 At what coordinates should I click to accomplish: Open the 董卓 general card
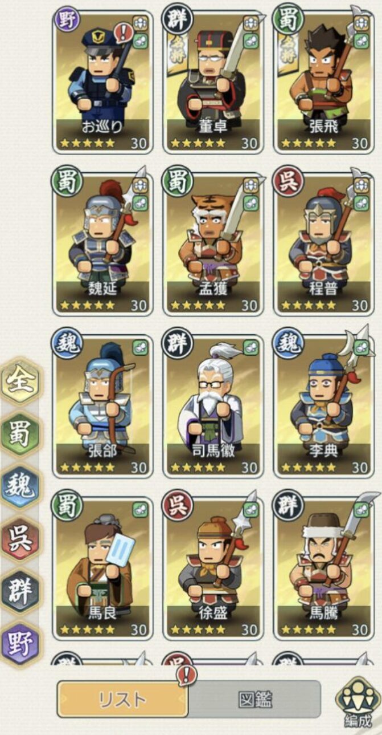pos(213,82)
